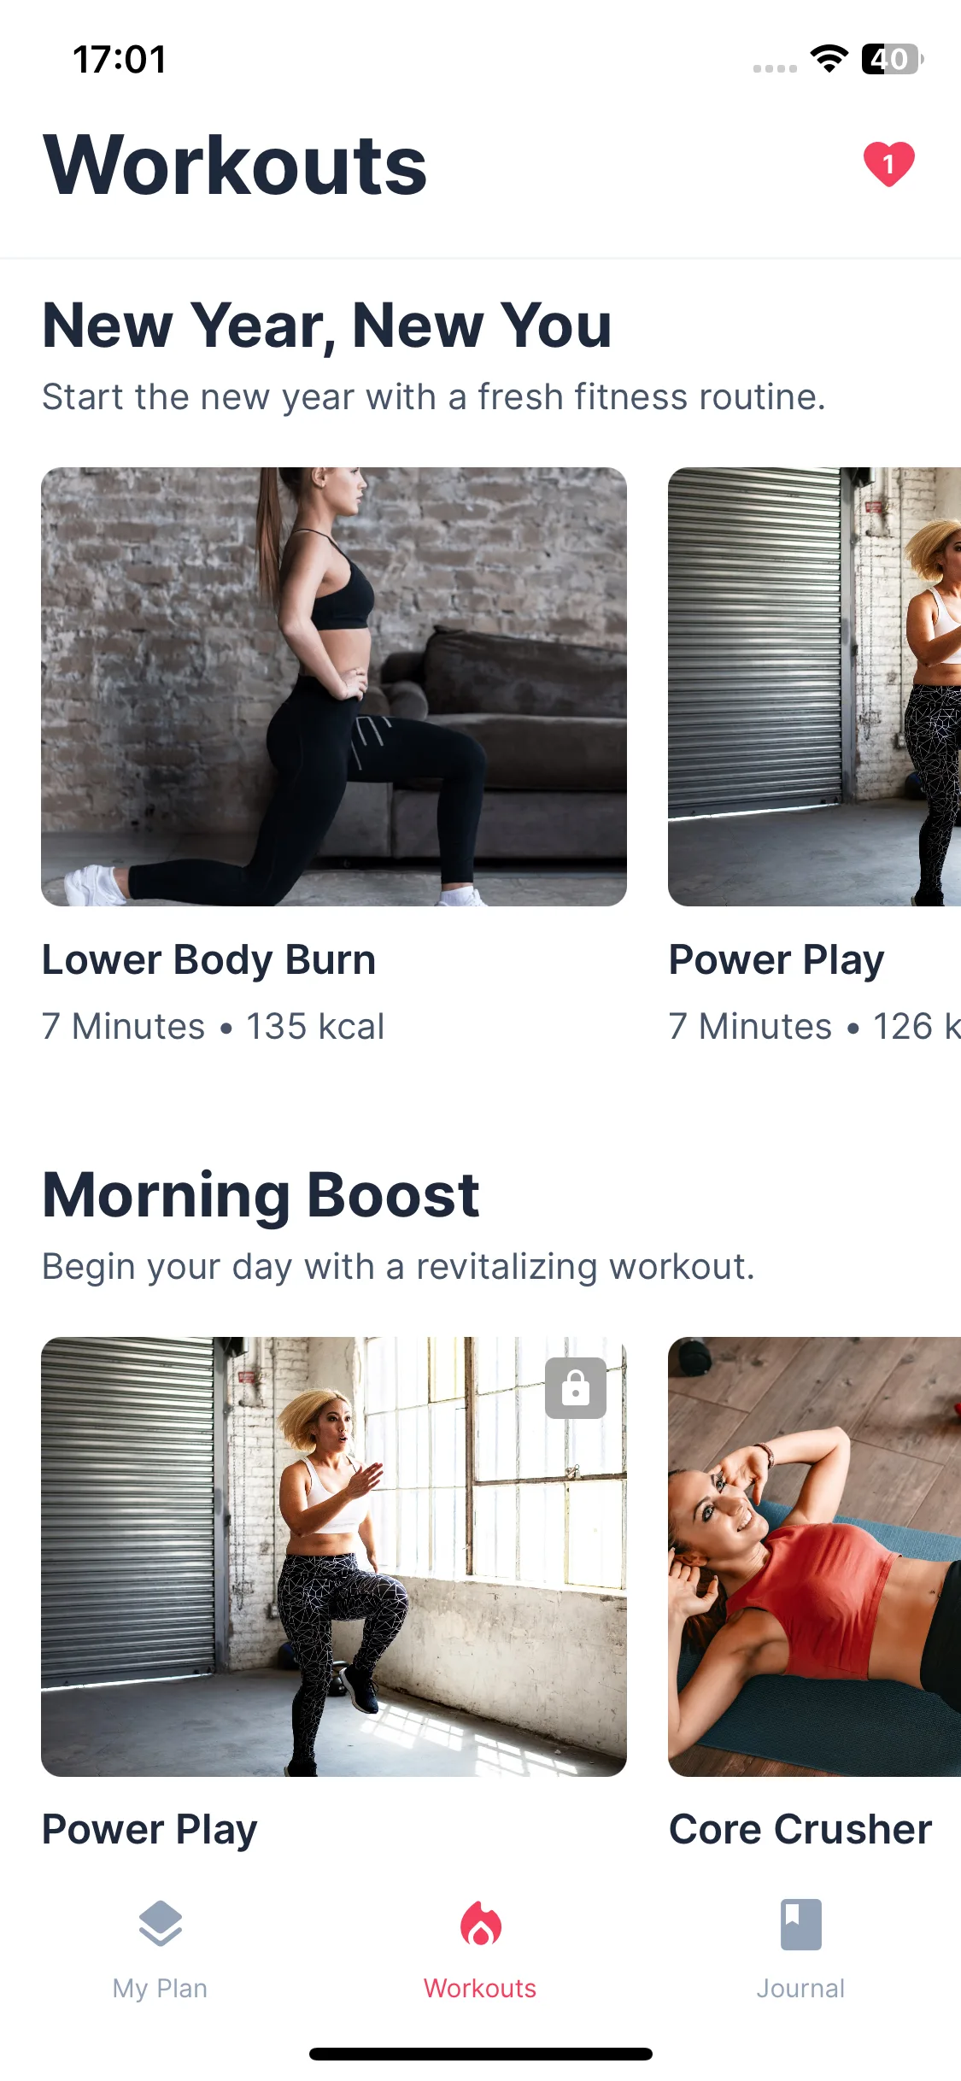961x2081 pixels.
Task: Open favorites with the heart icon
Action: click(x=888, y=163)
